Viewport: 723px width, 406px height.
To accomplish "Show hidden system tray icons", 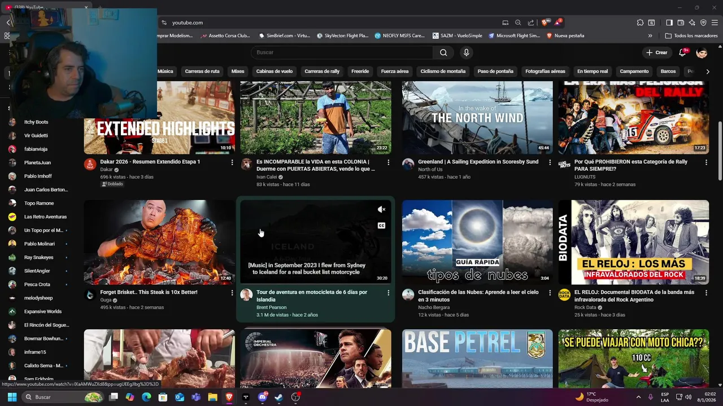I will (x=638, y=397).
